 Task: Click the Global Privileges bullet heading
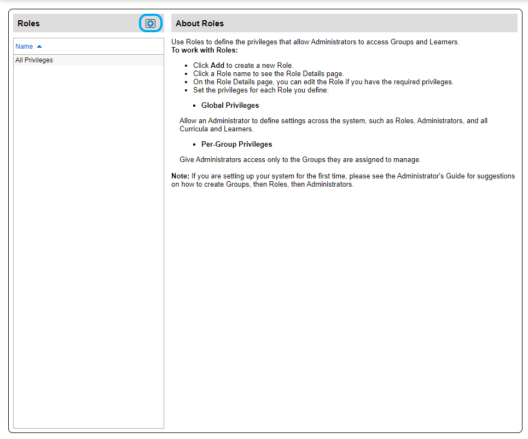[230, 105]
